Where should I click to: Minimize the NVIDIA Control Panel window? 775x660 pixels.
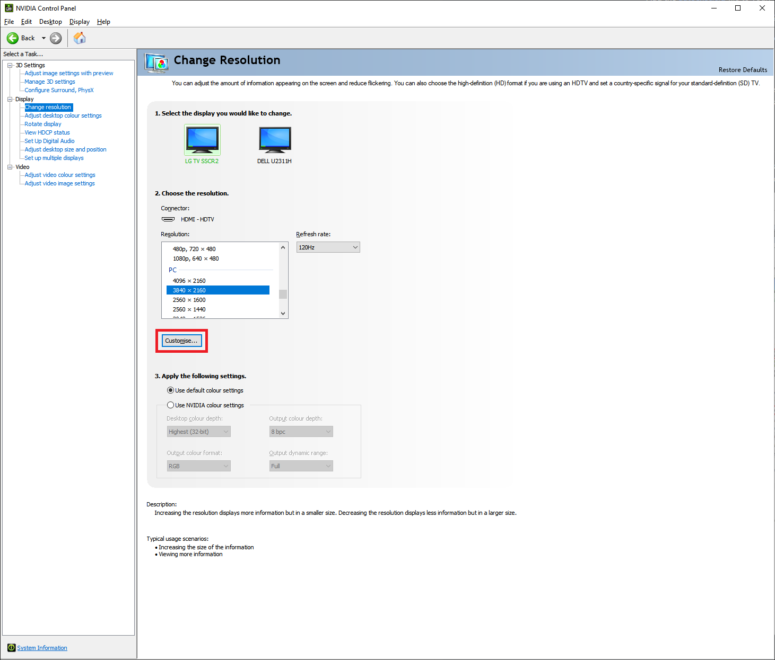714,8
